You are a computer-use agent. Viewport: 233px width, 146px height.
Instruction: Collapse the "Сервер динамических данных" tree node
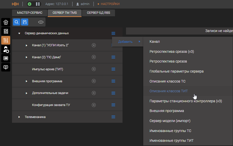point(19,33)
